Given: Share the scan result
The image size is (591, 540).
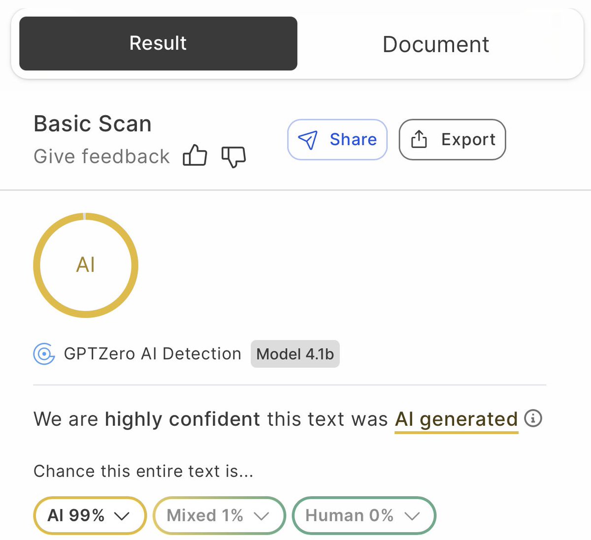Looking at the screenshot, I should point(337,139).
